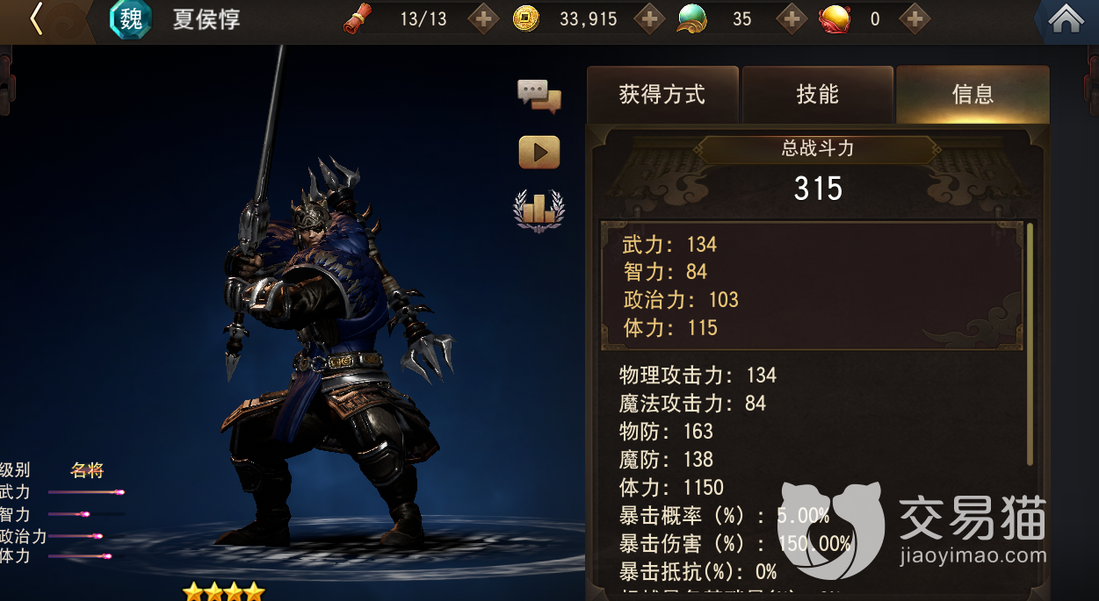This screenshot has height=601, width=1099.
Task: Tap the 魏 faction badge icon
Action: tap(130, 19)
